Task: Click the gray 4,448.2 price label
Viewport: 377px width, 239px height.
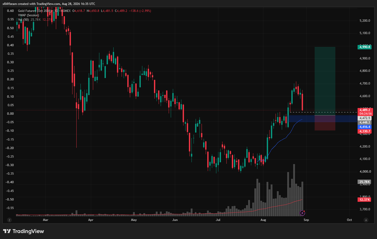Action: coord(364,123)
